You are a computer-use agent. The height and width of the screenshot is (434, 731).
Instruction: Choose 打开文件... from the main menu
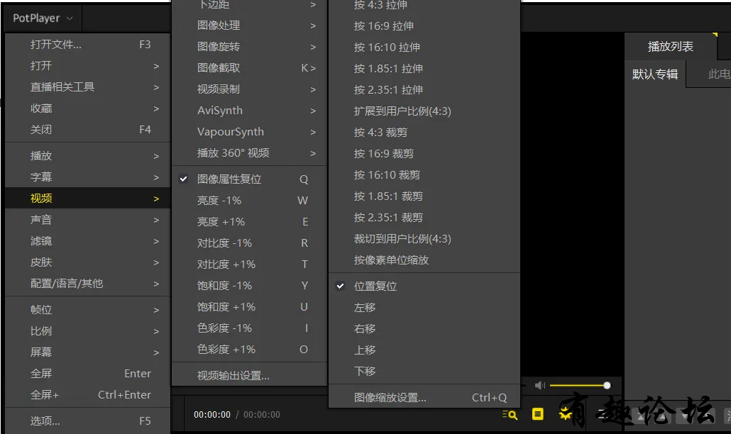click(87, 44)
